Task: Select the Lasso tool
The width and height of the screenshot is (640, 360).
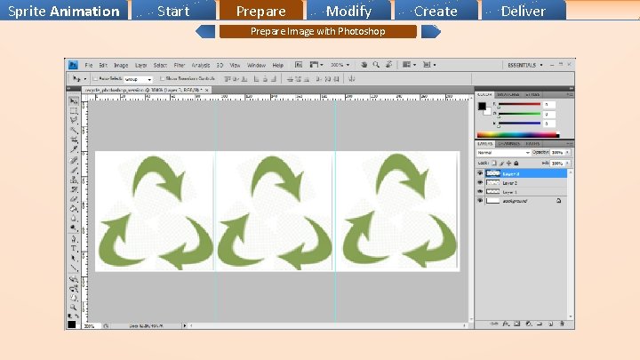Action: click(74, 120)
